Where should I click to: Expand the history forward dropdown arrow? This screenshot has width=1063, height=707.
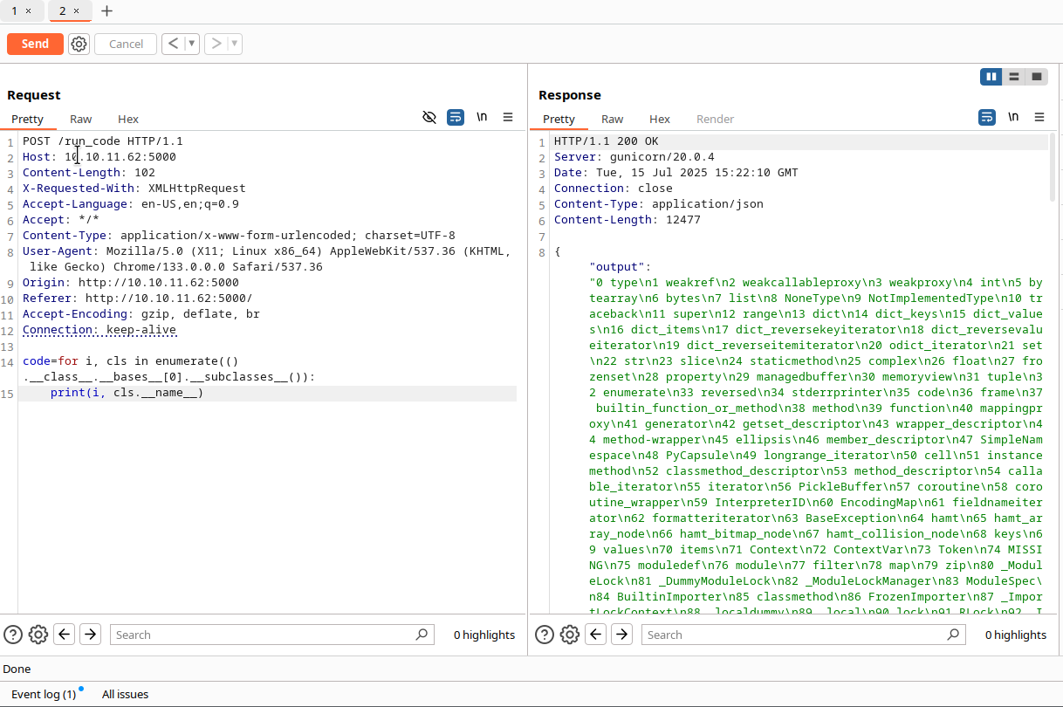pyautogui.click(x=235, y=44)
